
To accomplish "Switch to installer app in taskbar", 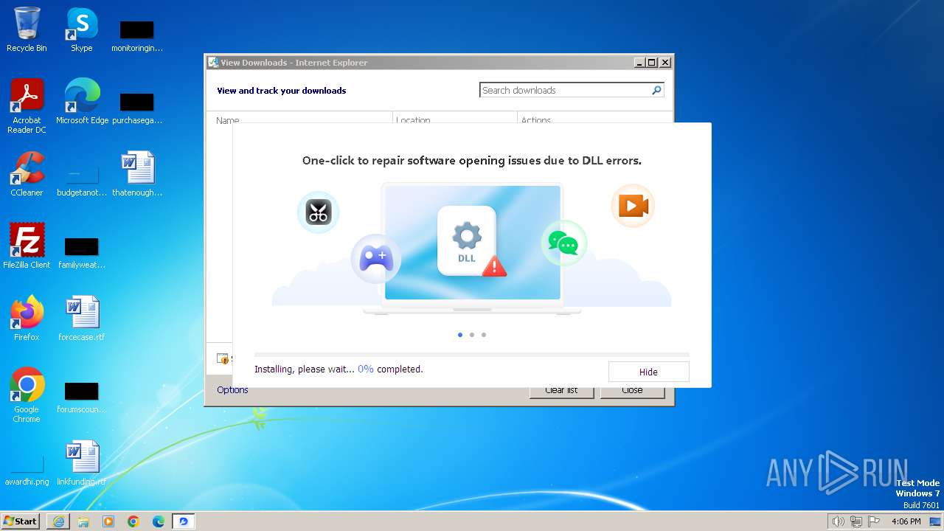I will 184,521.
